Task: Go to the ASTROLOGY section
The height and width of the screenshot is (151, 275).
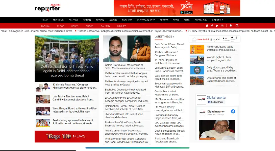Action: click(201, 20)
